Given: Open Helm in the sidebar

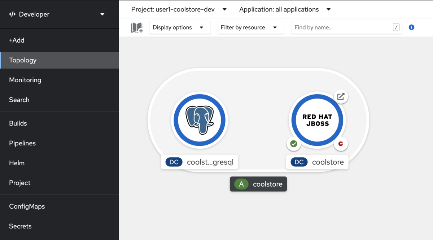Looking at the screenshot, I should tap(59, 163).
